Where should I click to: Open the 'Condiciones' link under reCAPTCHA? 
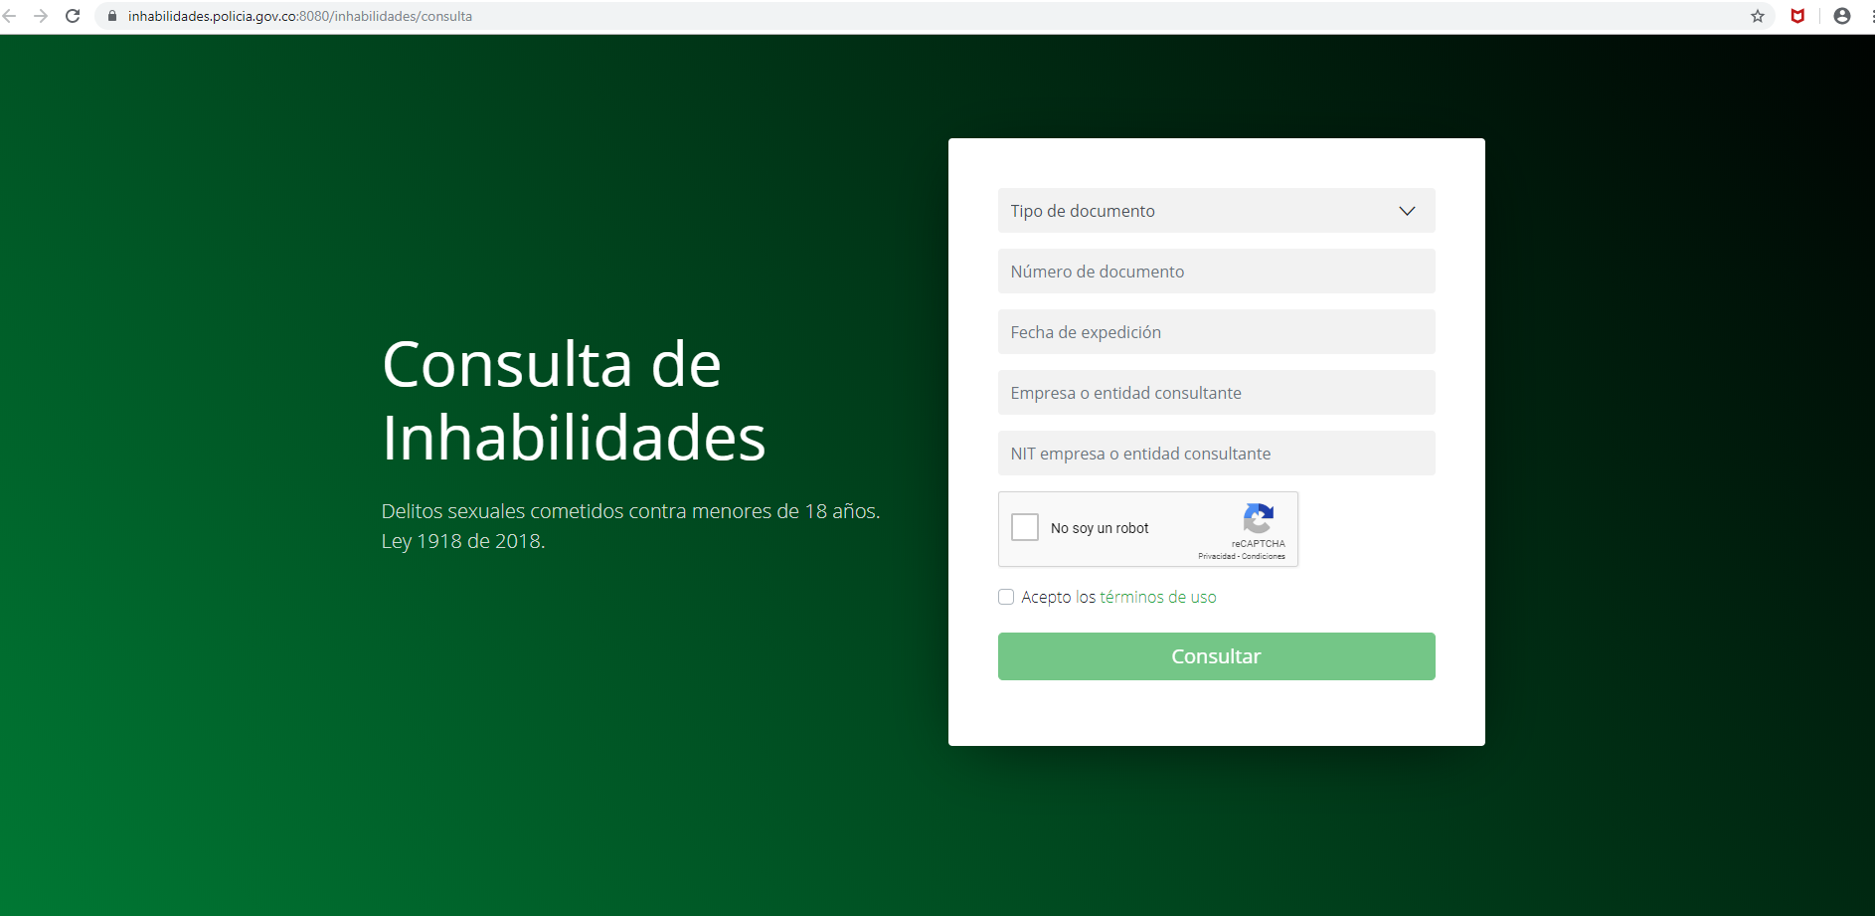coord(1264,557)
